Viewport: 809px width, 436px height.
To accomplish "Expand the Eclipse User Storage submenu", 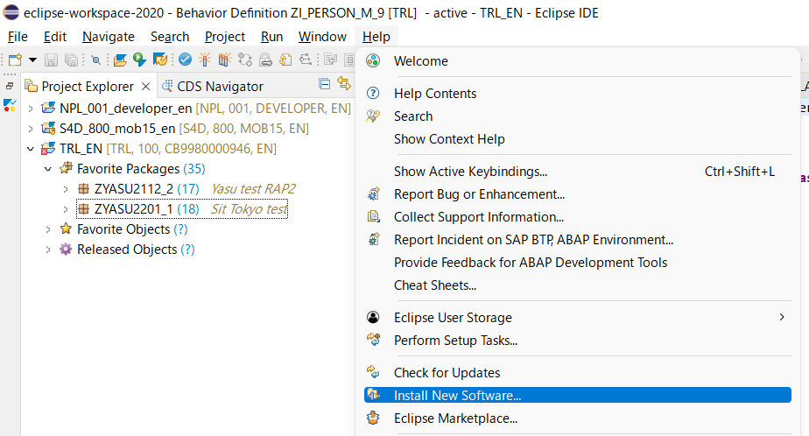I will coord(782,317).
